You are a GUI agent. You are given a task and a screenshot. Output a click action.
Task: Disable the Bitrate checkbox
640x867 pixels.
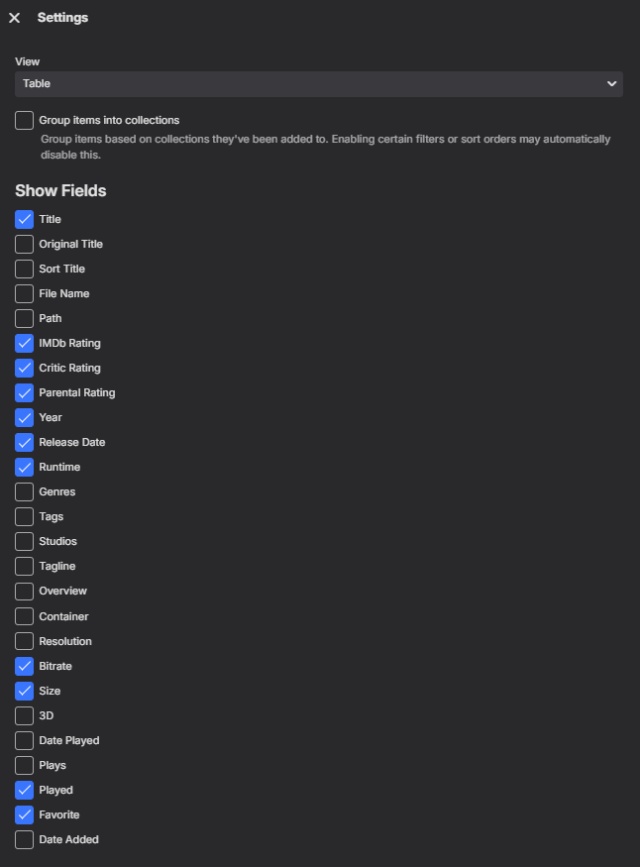tap(24, 666)
